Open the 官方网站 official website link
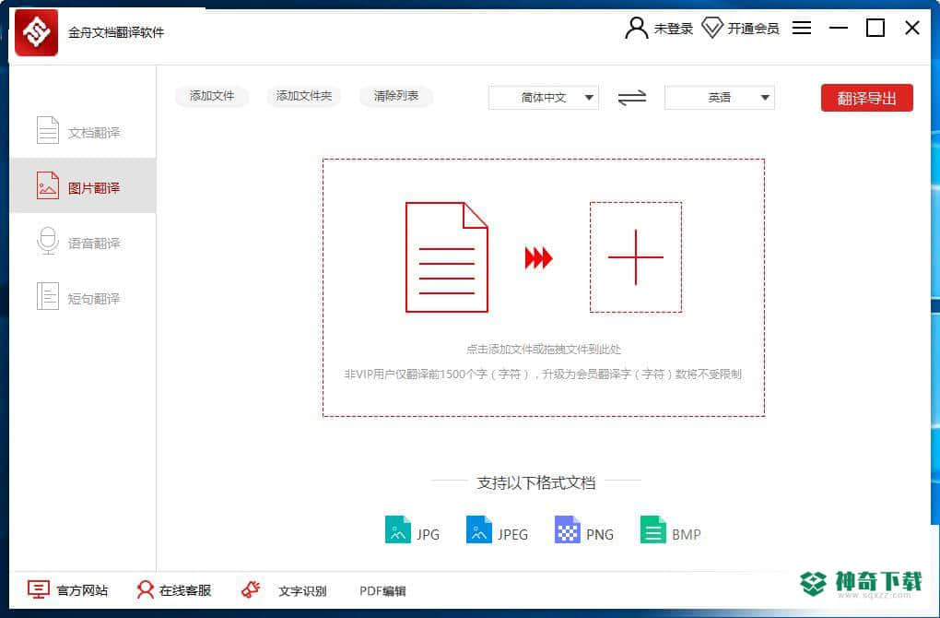 pos(82,591)
